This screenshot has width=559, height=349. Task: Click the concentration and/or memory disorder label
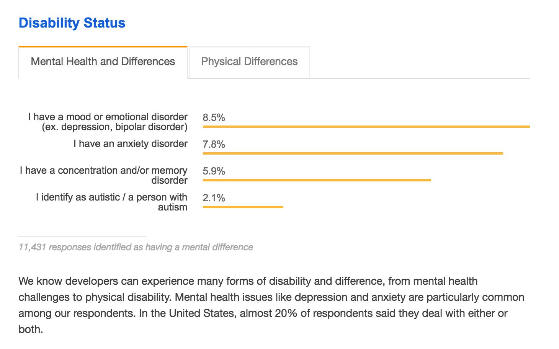(104, 175)
